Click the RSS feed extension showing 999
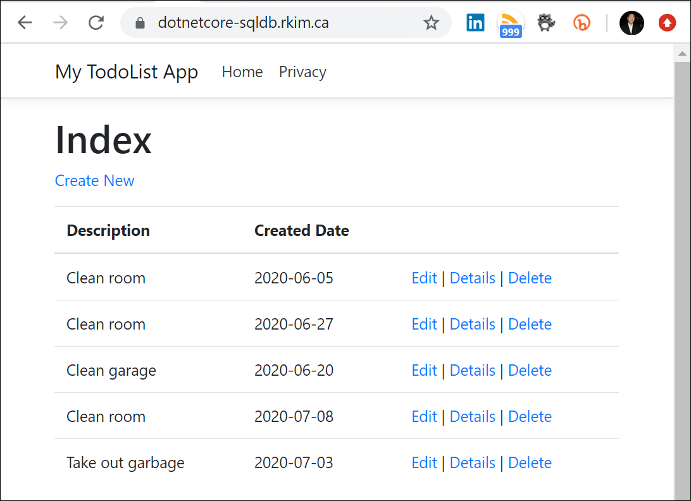This screenshot has width=691, height=501. pos(510,22)
